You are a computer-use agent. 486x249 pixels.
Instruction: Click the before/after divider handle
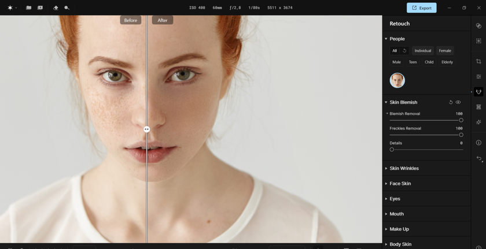pos(147,129)
